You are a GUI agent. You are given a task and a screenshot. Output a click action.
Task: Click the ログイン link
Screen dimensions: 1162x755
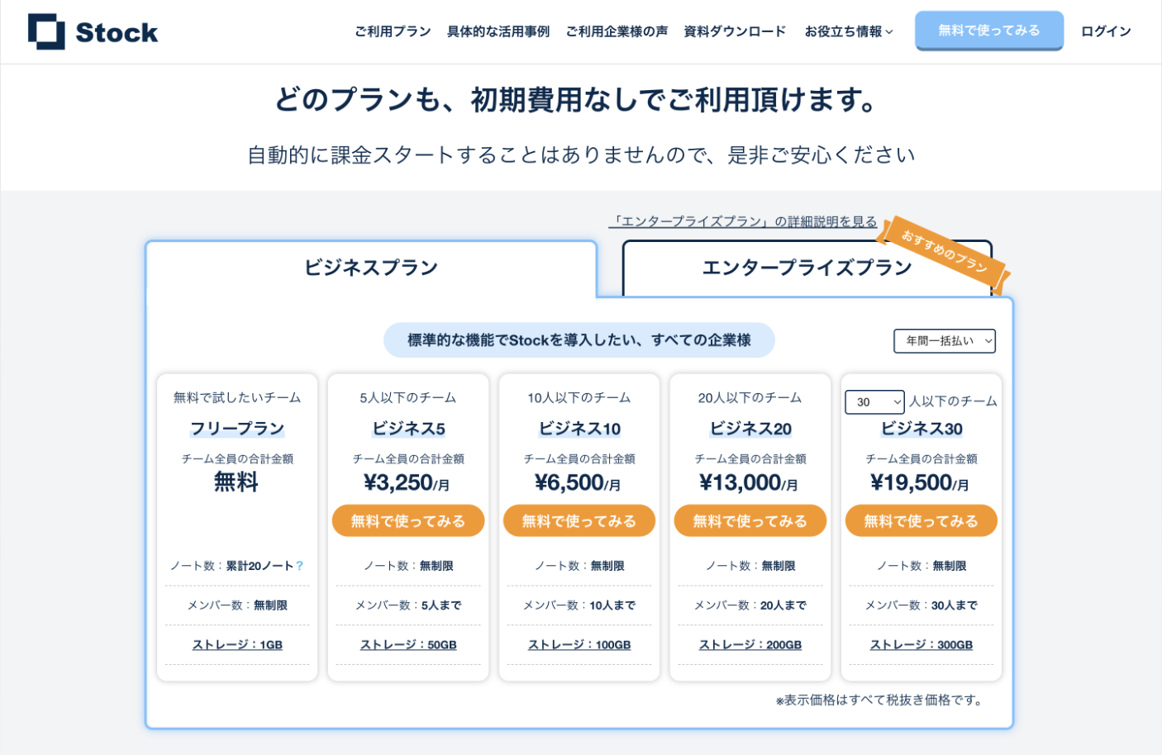1106,31
